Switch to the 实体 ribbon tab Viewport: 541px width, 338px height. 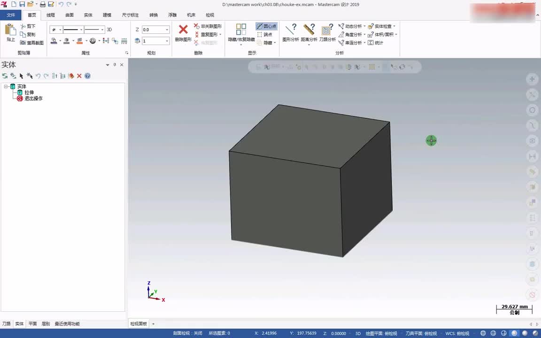[x=88, y=15]
